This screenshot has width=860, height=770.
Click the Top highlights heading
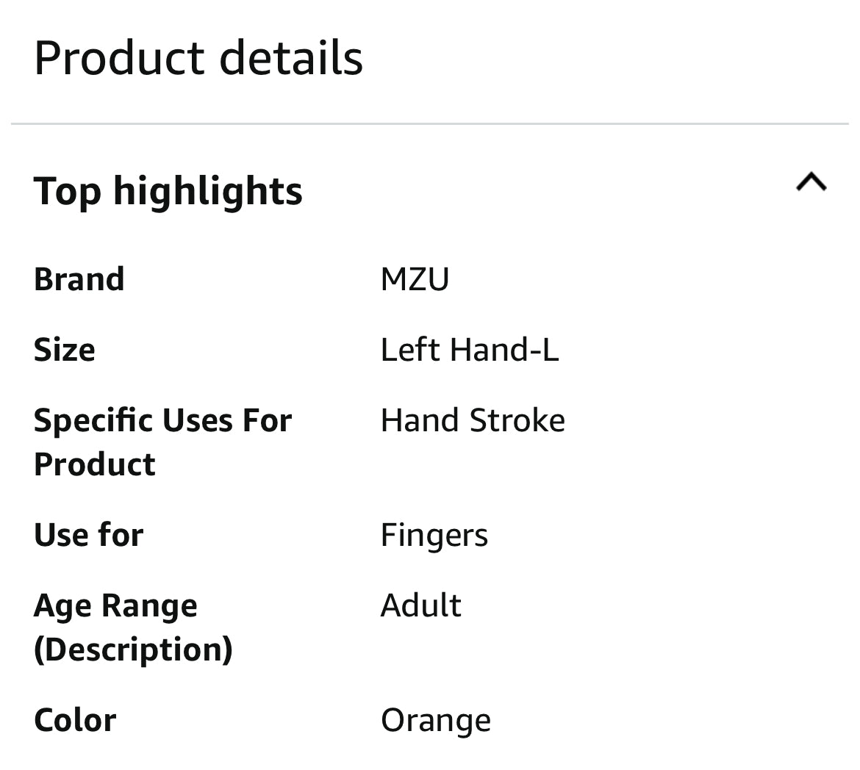[168, 192]
